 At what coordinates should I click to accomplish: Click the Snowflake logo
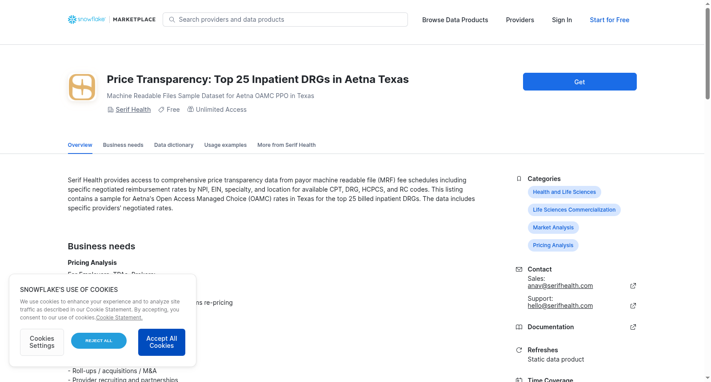click(x=87, y=20)
